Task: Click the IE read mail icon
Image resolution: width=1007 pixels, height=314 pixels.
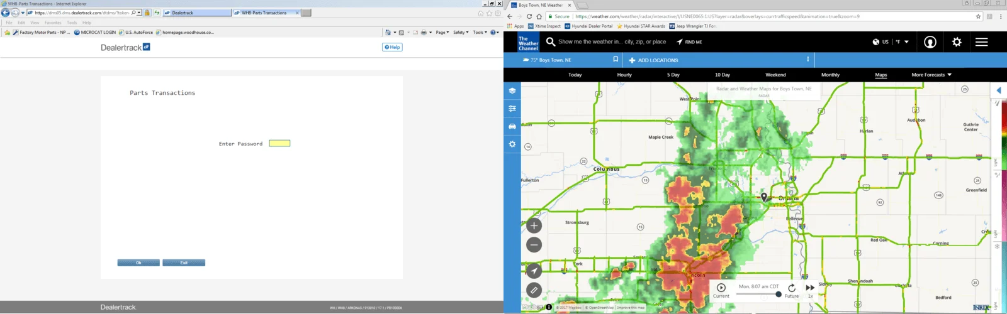Action: click(415, 32)
